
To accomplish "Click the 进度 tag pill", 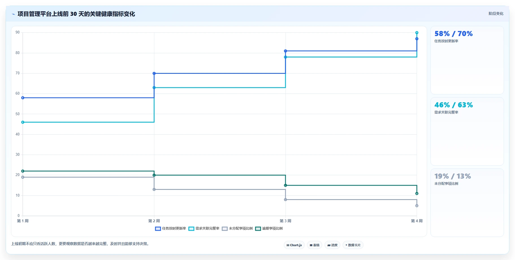I will 332,245.
